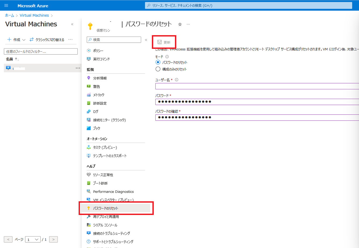Select the 構成のみのリセット radio button

point(158,69)
